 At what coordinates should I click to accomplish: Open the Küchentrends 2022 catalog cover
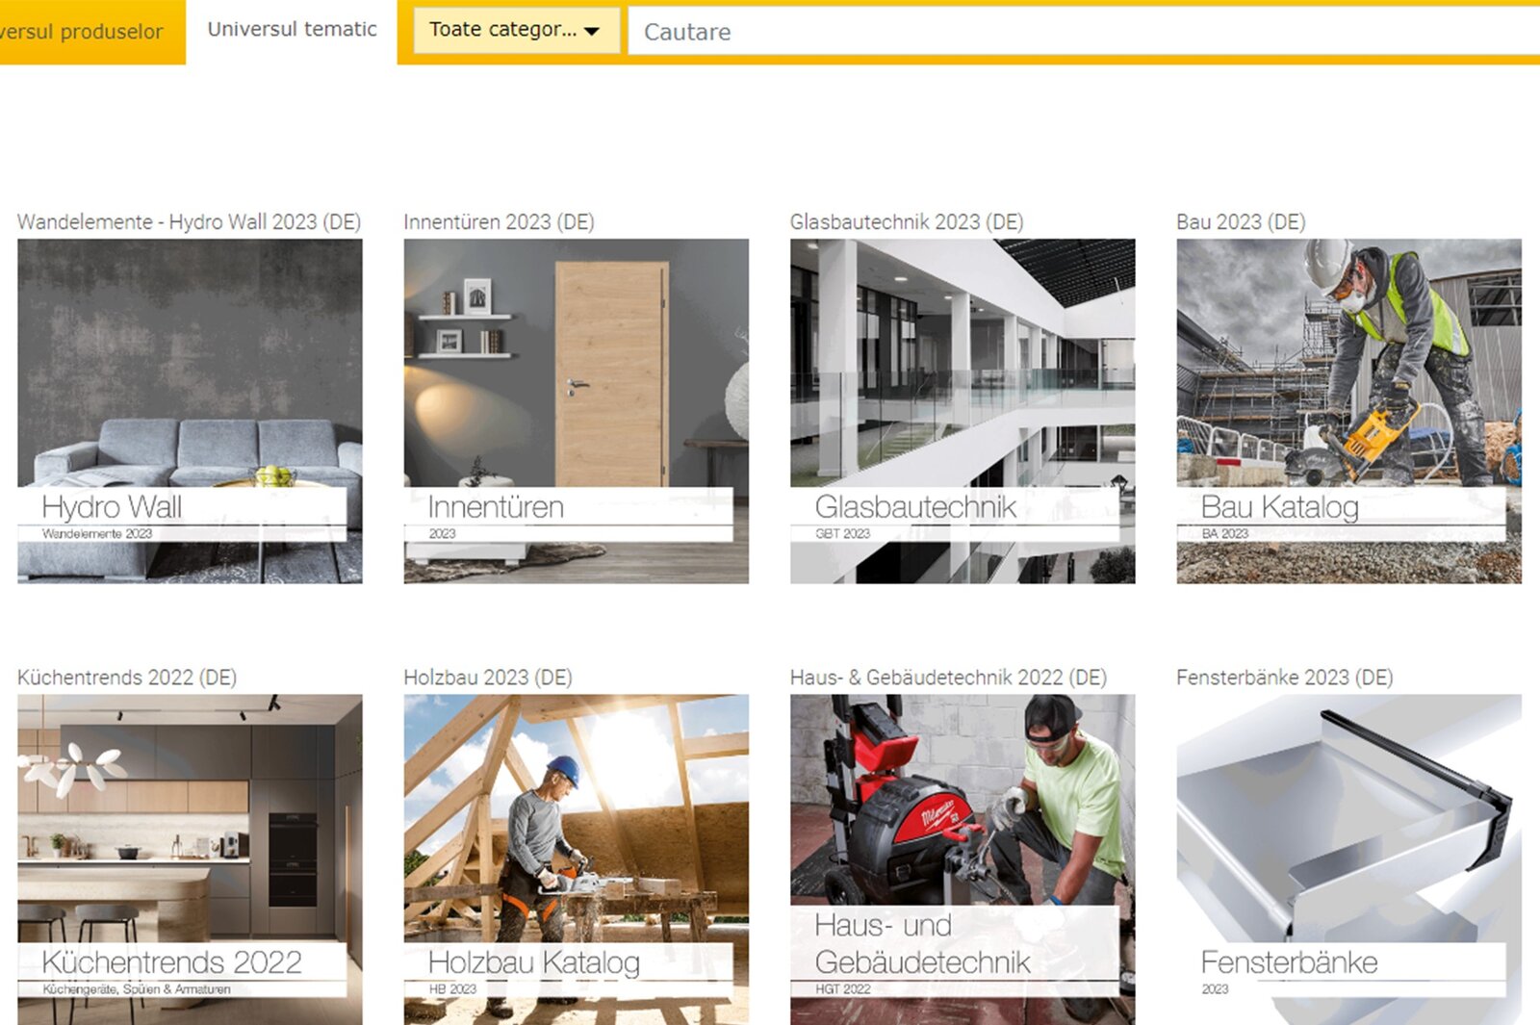coord(190,859)
